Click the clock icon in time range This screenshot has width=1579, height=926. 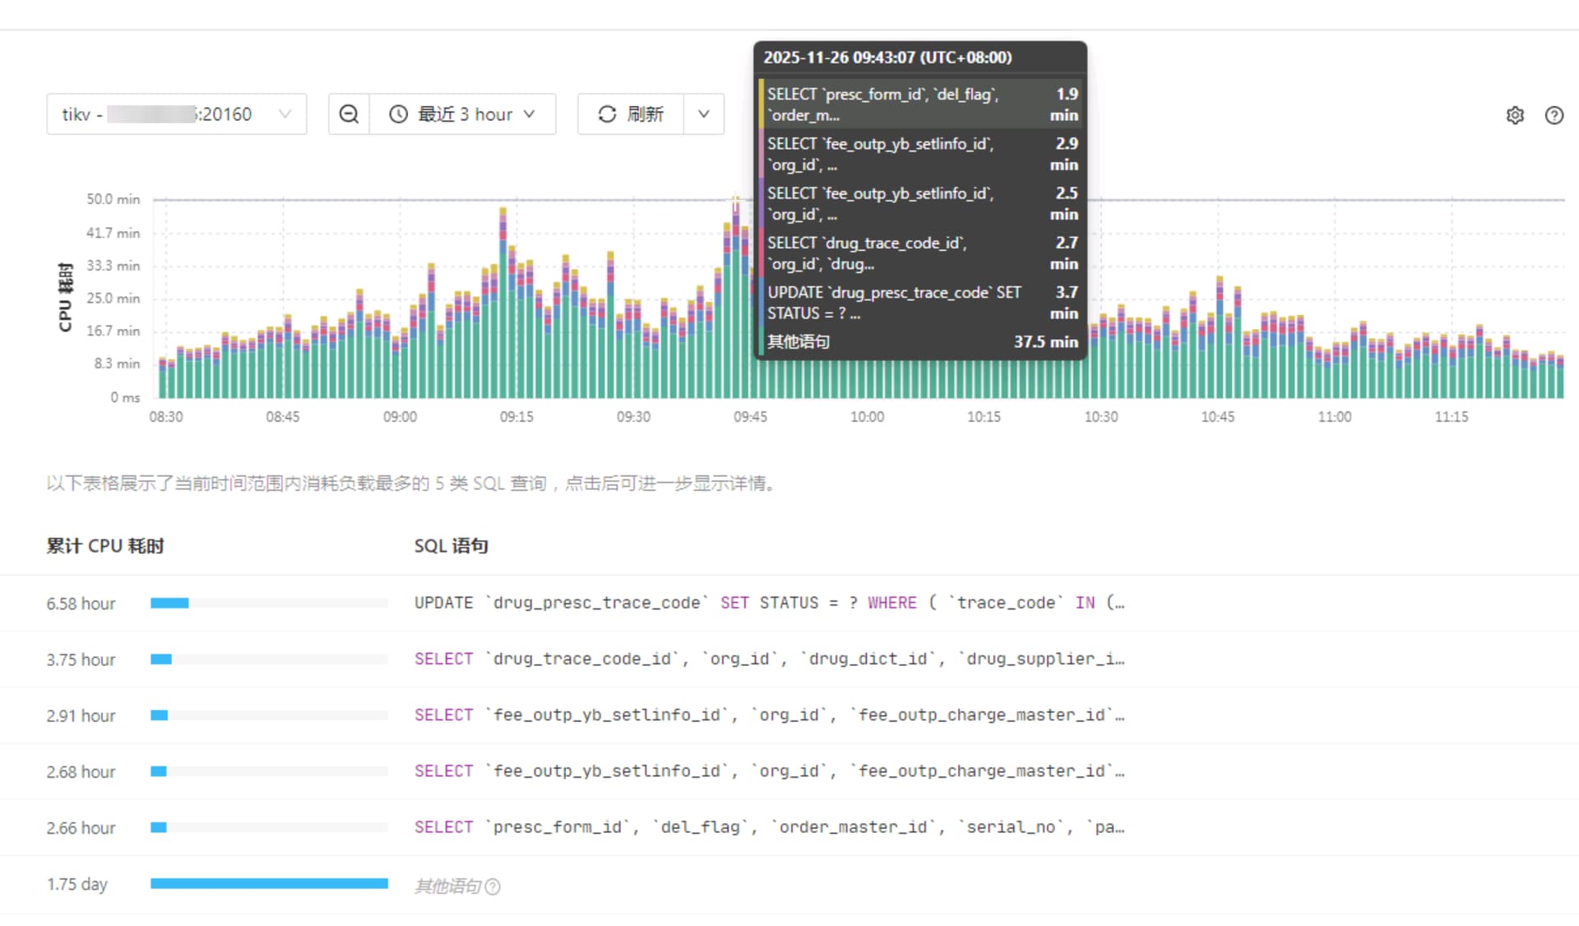398,114
